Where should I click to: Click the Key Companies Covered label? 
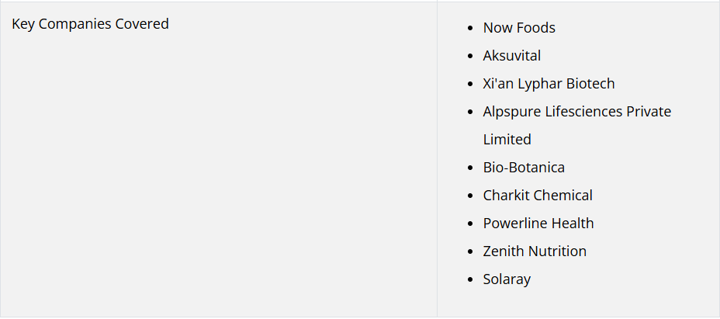pos(91,24)
